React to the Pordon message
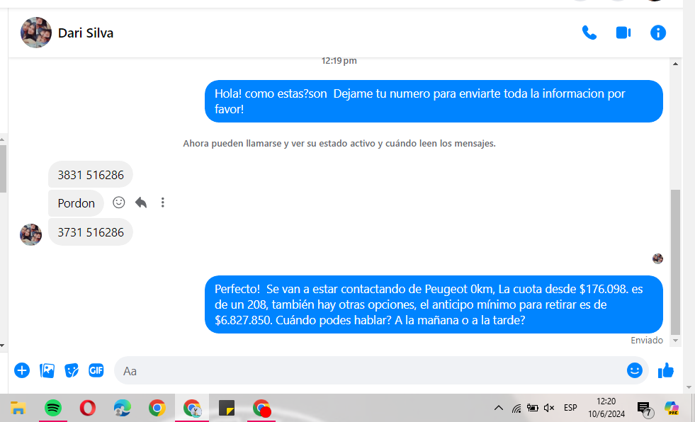This screenshot has width=695, height=422. [x=119, y=203]
